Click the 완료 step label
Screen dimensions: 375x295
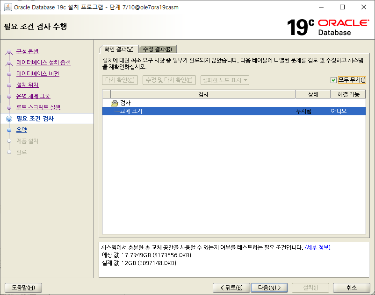point(22,152)
